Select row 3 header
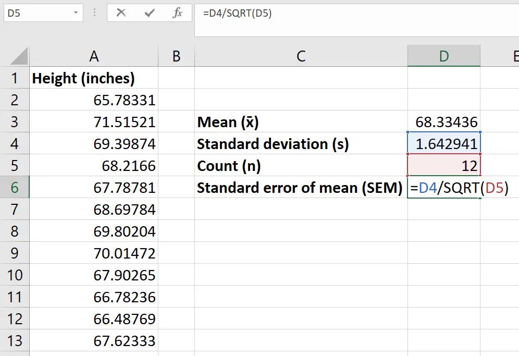 [x=15, y=121]
